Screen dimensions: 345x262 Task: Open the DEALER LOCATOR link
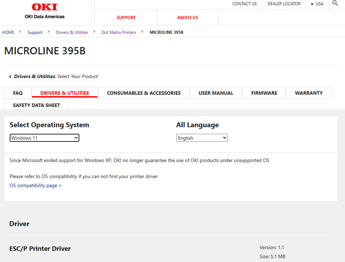coord(284,4)
